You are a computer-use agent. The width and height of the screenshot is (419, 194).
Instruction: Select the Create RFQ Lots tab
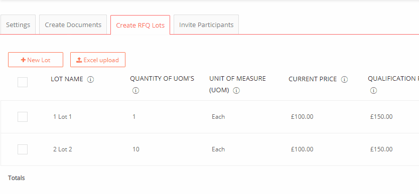coord(141,25)
